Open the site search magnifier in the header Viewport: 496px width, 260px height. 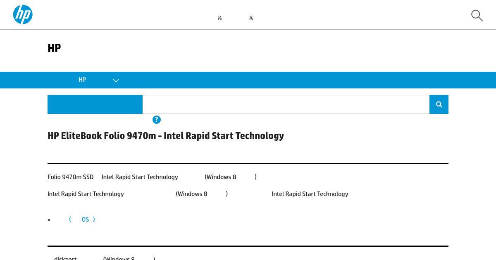[x=477, y=16]
